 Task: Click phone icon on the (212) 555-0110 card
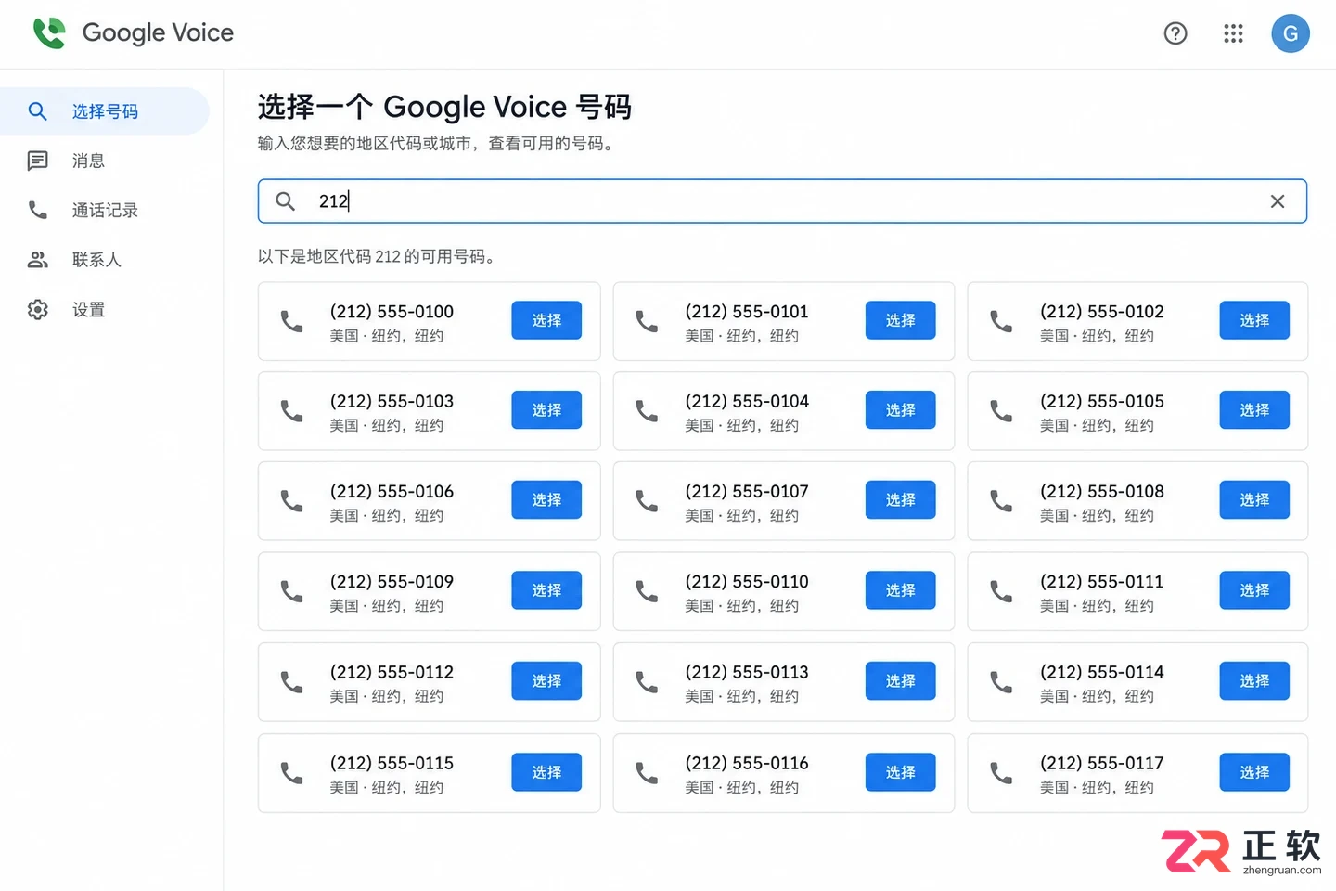tap(647, 591)
